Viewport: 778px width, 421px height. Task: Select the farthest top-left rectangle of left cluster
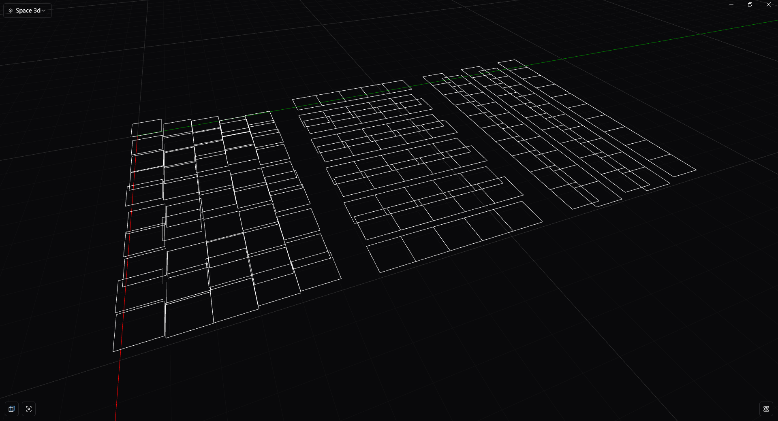click(x=146, y=128)
